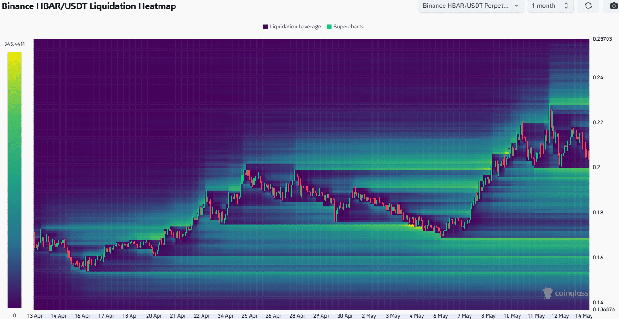Open the Binance HBAR/USDT Perpetual pair dropdown
Viewport: 619px width, 319px height.
pyautogui.click(x=471, y=6)
